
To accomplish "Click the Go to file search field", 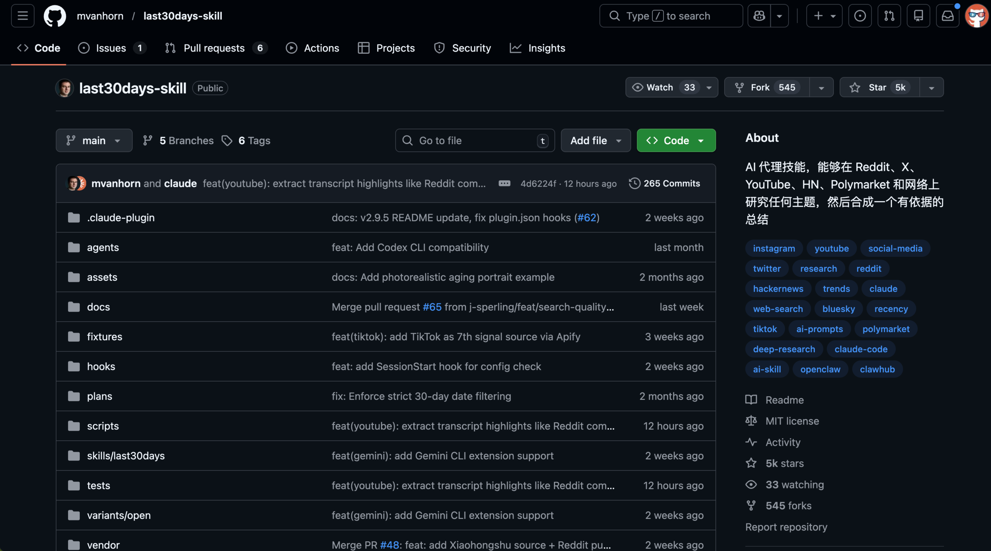I will [x=474, y=140].
